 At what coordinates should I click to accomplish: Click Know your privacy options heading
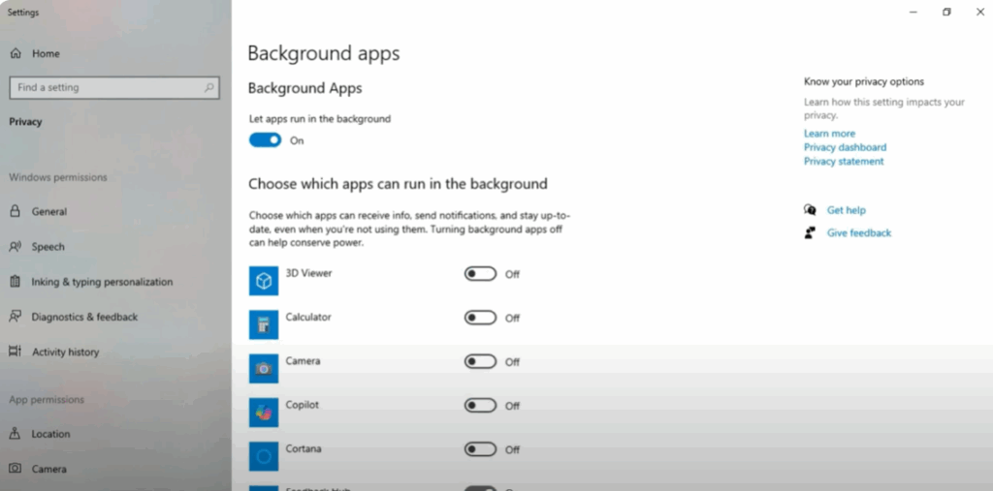click(x=864, y=81)
